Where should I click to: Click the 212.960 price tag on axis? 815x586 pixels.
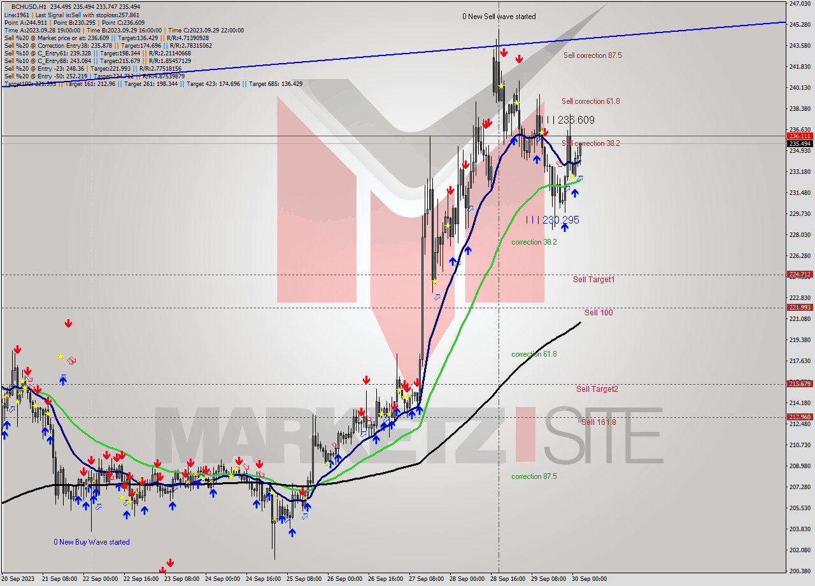800,417
